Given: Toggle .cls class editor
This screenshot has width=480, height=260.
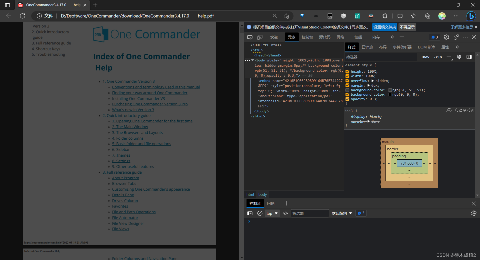Looking at the screenshot, I should coord(438,57).
